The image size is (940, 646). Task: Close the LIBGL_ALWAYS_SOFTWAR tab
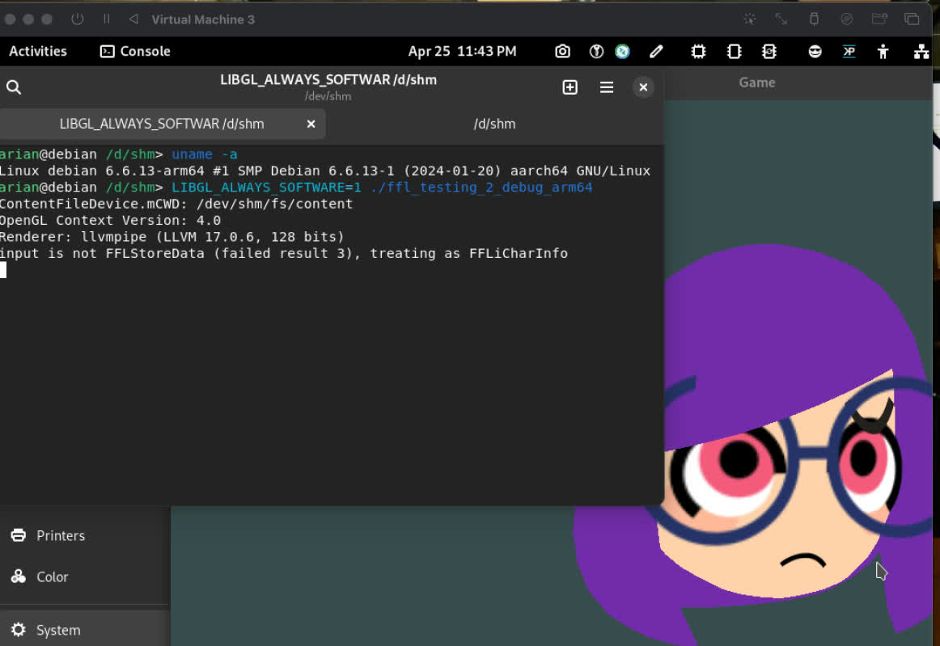[311, 124]
